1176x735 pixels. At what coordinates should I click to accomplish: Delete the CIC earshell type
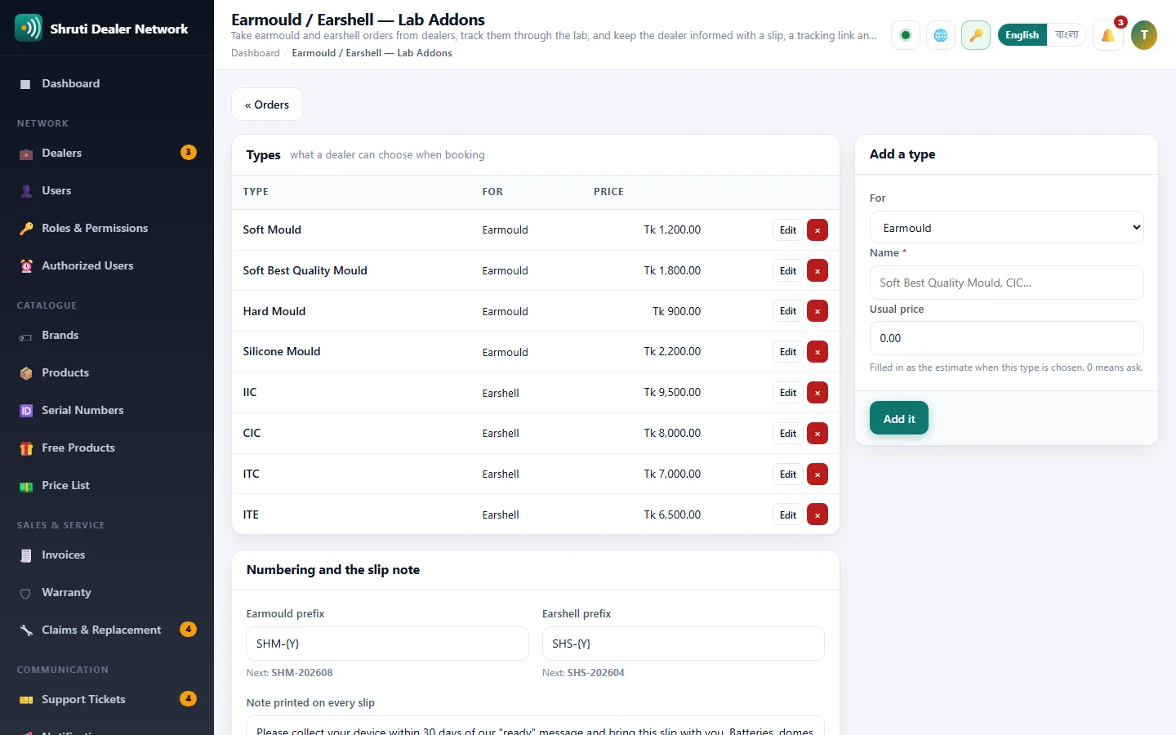(x=817, y=434)
